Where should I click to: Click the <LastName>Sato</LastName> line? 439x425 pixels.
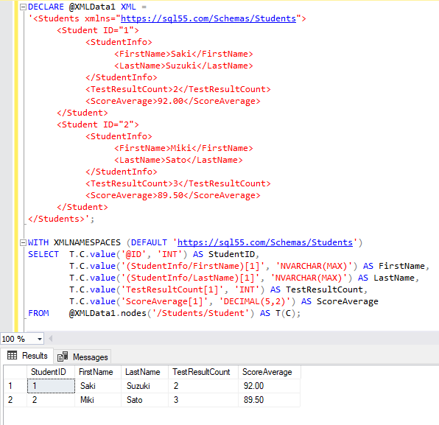(178, 160)
